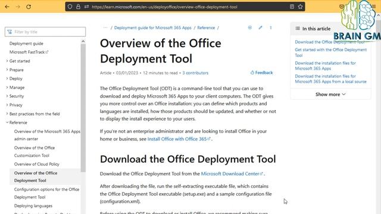Click the padlock site security icon

[78, 7]
